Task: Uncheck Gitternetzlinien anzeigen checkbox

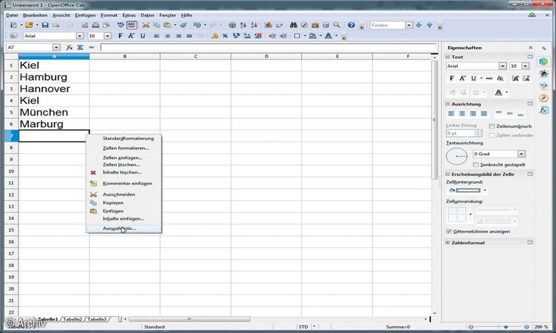Action: 449,231
